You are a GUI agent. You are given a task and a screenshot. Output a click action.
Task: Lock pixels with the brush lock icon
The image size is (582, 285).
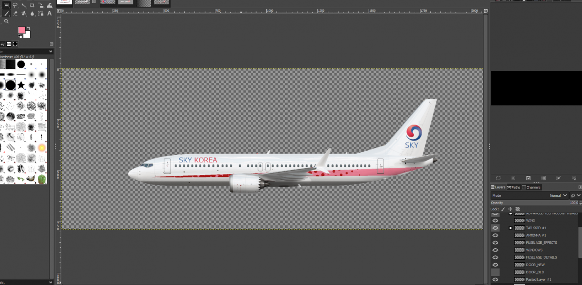(503, 209)
